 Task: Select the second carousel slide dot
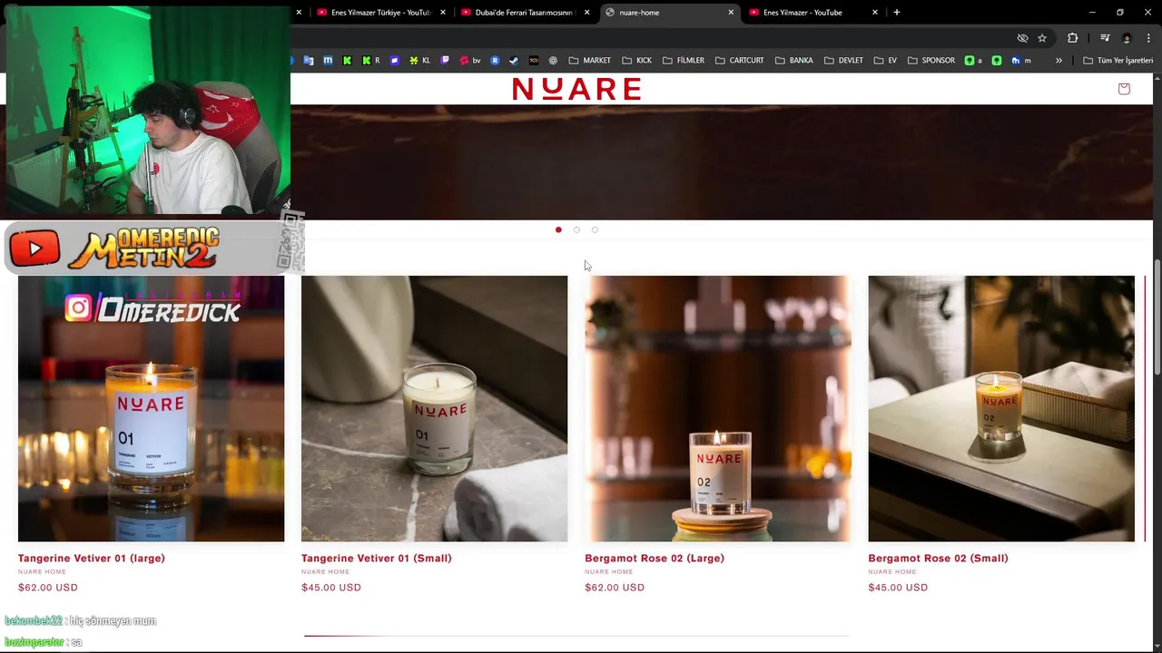(x=576, y=229)
